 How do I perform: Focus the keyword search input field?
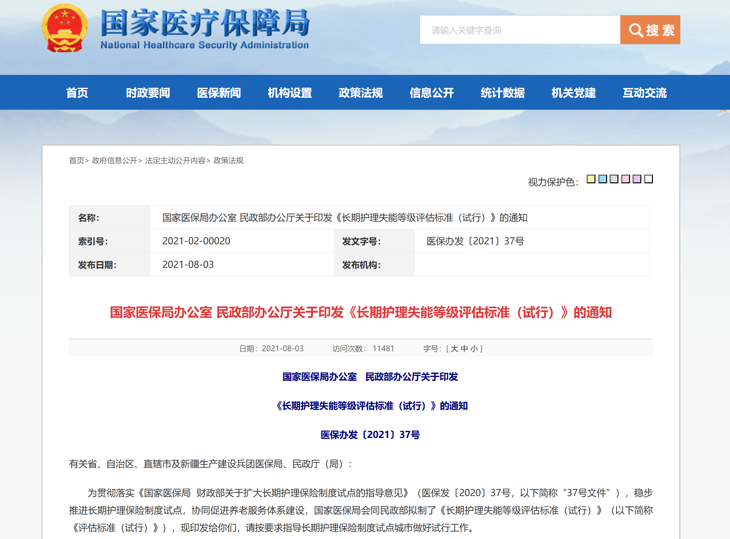520,30
